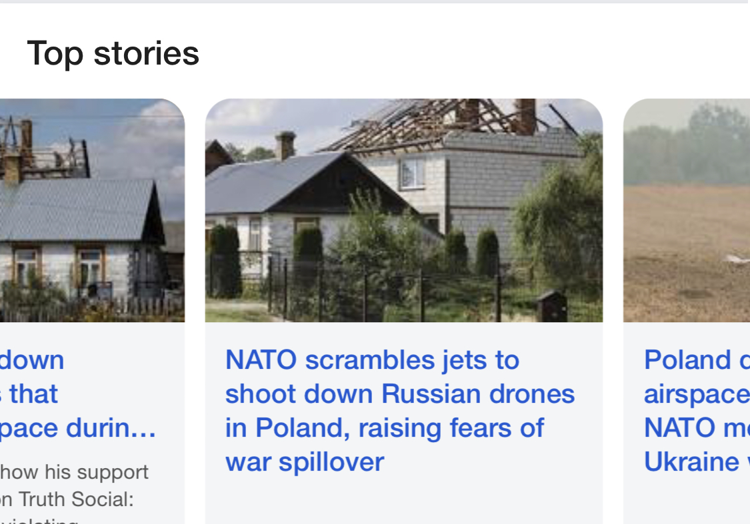Click the 'Top stories' section heading
The height and width of the screenshot is (524, 750).
[113, 53]
